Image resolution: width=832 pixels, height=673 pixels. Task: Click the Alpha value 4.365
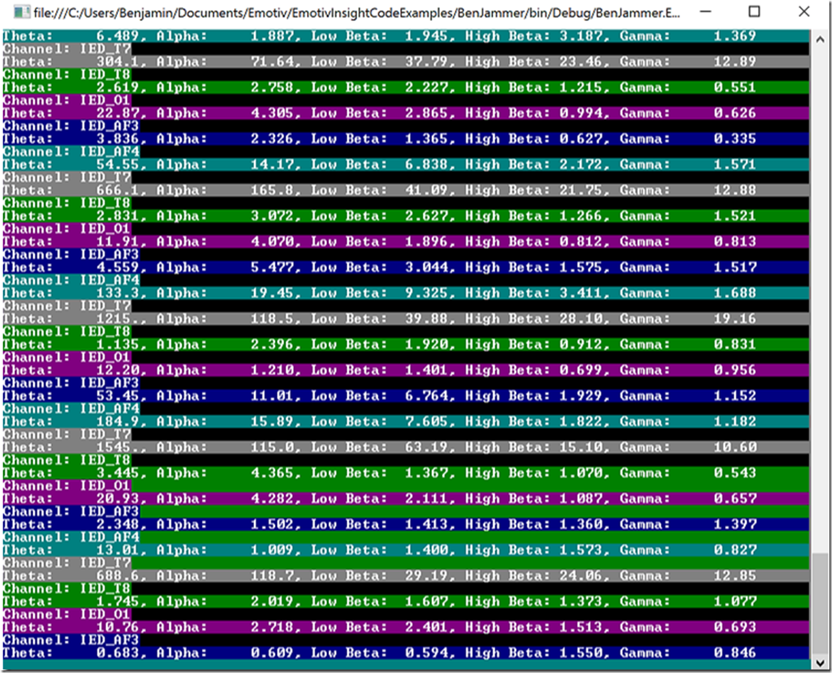[272, 474]
